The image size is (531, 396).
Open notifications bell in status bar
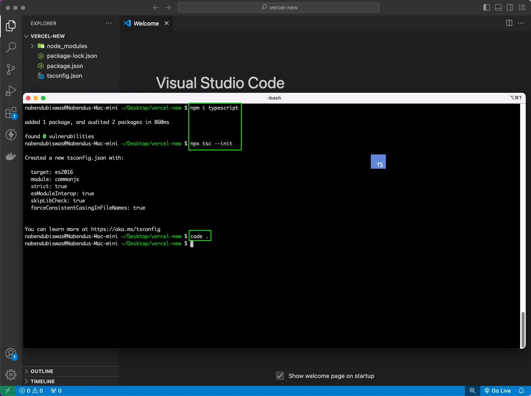coord(521,391)
